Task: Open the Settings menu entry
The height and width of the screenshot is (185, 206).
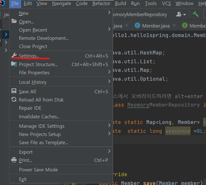Action: tap(61, 56)
